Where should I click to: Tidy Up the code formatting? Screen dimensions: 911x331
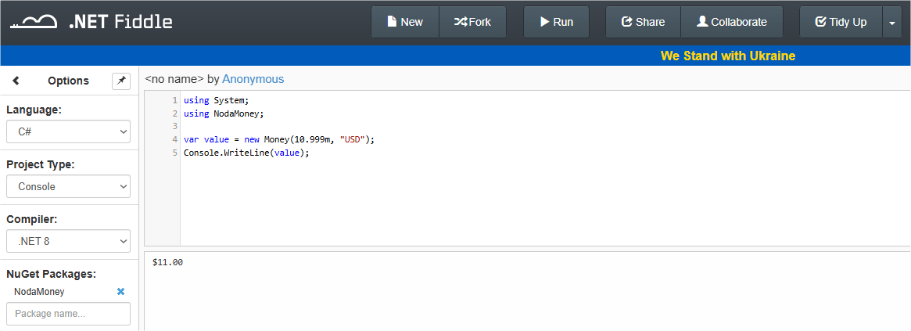point(841,22)
